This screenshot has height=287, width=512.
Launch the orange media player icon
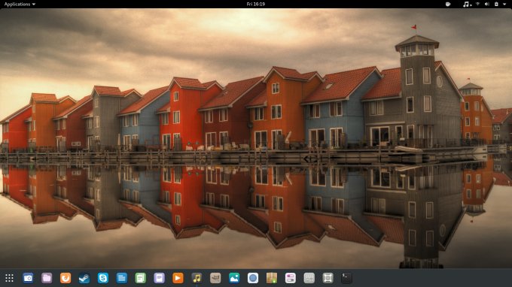[x=178, y=278]
